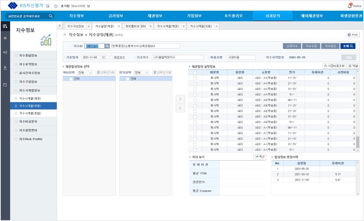The height and width of the screenshot is (221, 364).
Task: Open the Notice bell icon
Action: 350,6
